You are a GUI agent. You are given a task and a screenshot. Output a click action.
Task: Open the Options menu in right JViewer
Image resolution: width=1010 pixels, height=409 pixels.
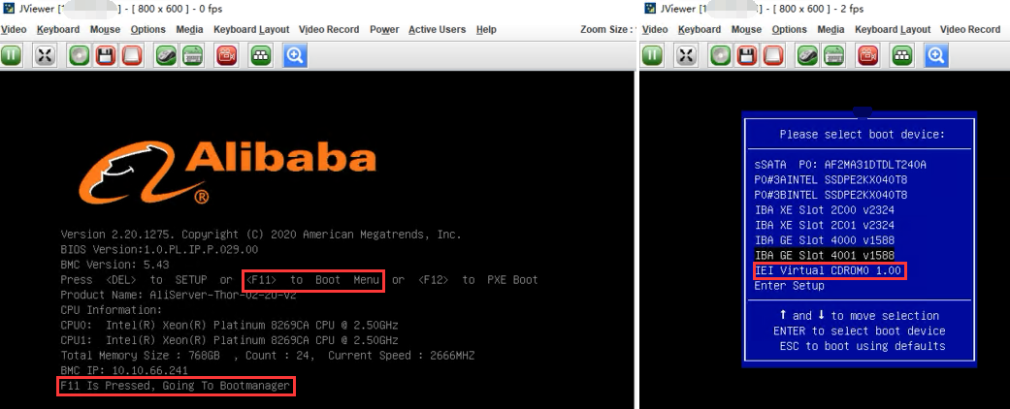(790, 30)
